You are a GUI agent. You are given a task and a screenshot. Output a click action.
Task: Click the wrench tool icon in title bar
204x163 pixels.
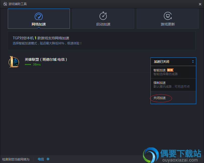5,4
